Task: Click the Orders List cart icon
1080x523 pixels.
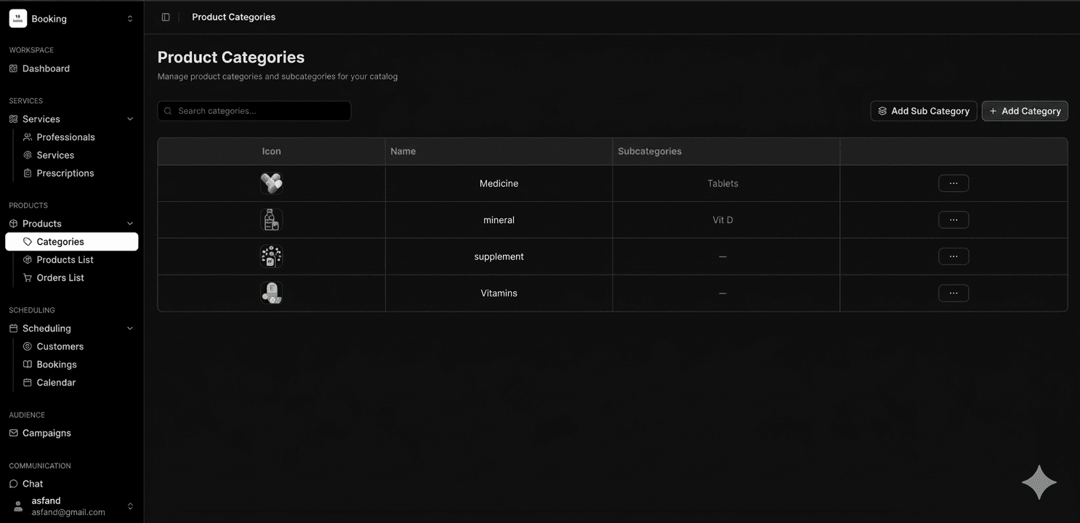Action: (28, 278)
